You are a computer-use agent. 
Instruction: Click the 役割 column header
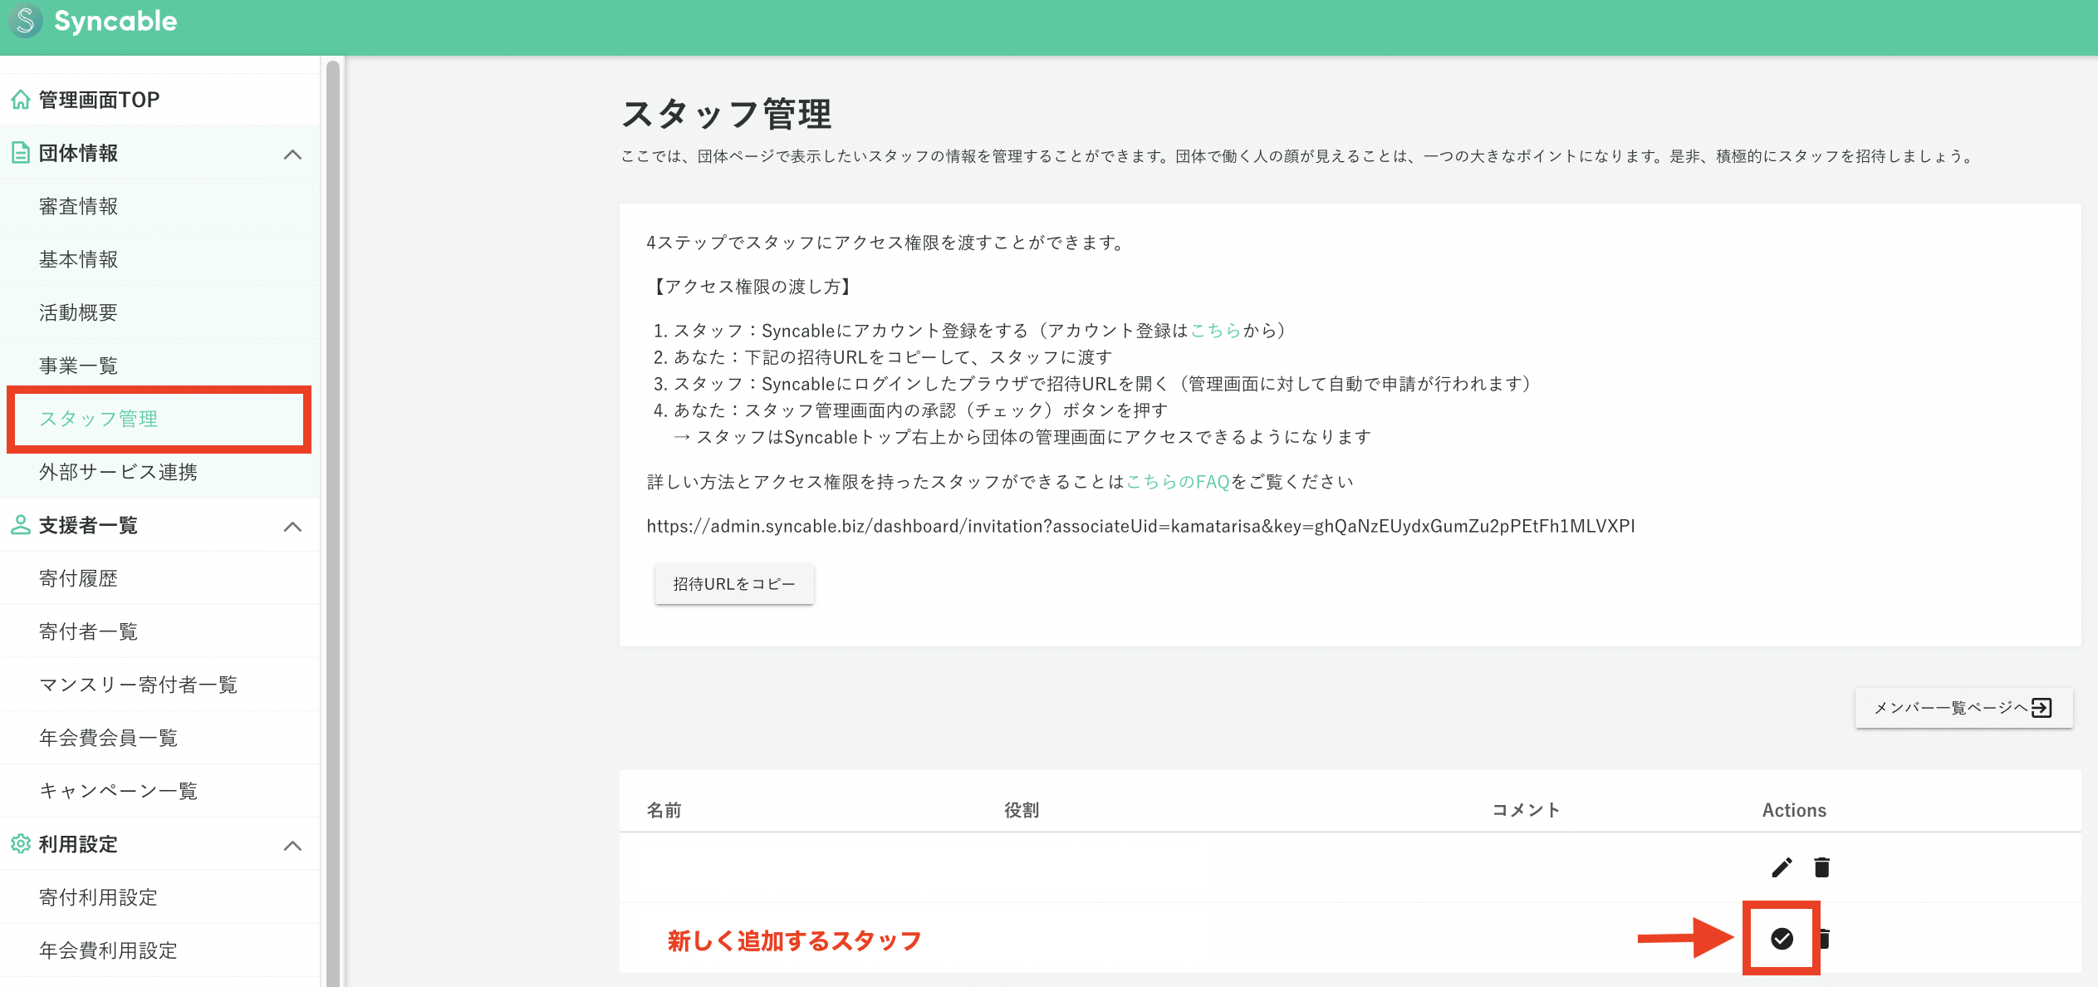coord(1022,810)
